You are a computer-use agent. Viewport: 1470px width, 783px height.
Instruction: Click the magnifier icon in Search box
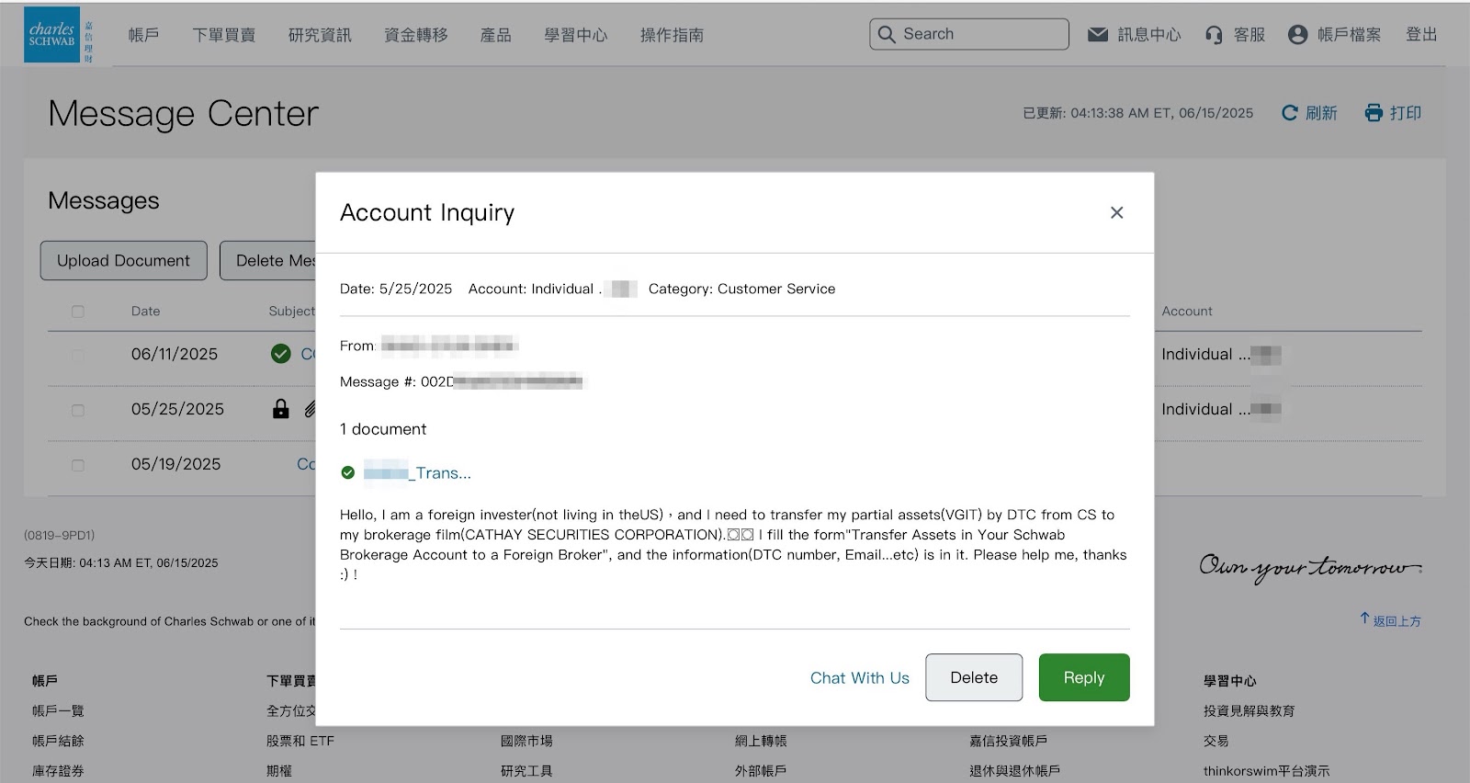click(x=887, y=34)
